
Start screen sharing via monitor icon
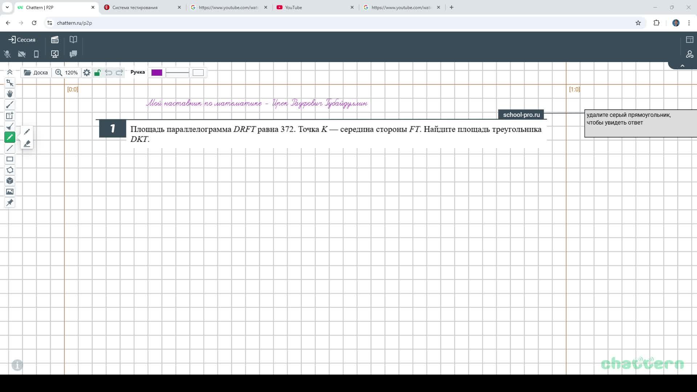tap(55, 54)
